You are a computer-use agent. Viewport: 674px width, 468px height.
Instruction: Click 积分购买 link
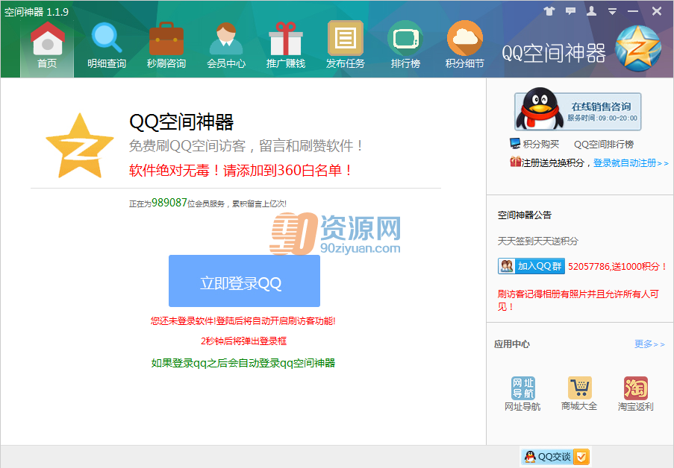(x=540, y=145)
